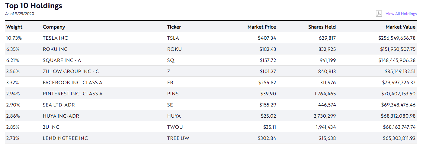Click the HUYA ticker symbol
Viewport: 423px width, 148px height.
coord(174,116)
